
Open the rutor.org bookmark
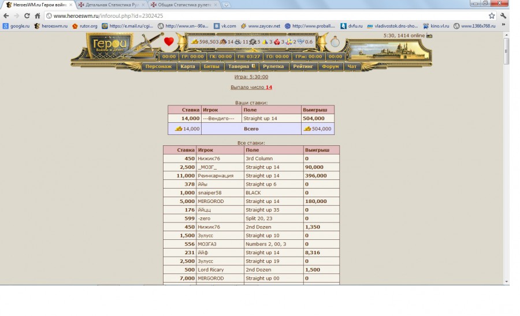tap(84, 26)
